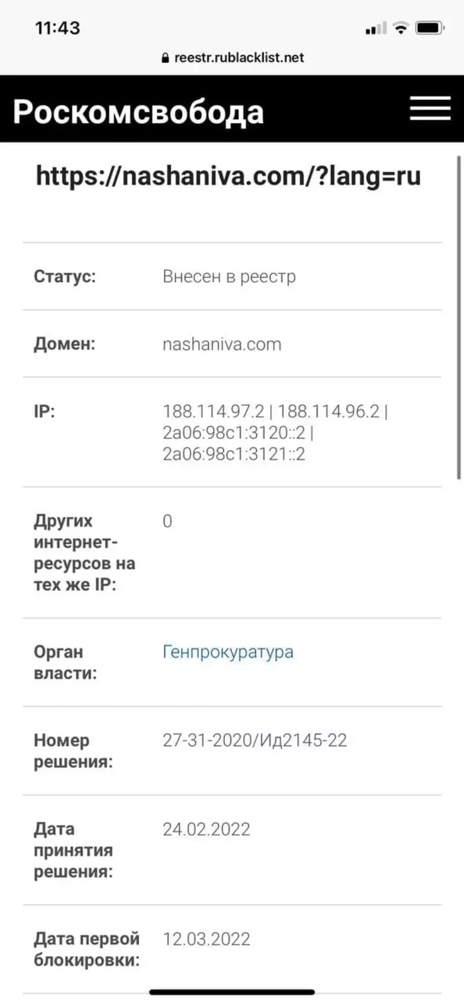Tap the 188.114.97.2 IP address
464x1004 pixels.
coord(213,411)
